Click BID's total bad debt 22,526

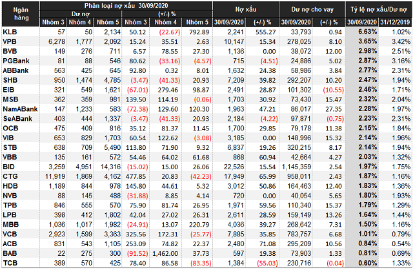tap(234, 167)
